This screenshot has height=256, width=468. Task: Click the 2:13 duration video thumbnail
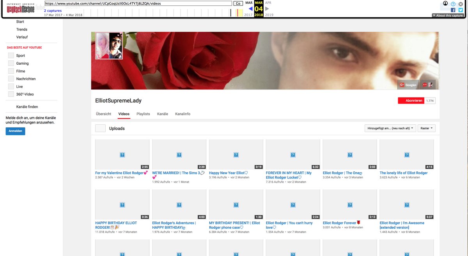pyautogui.click(x=350, y=205)
